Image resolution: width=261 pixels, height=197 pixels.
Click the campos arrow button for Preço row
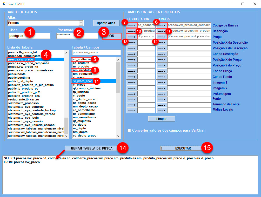tap(162, 37)
